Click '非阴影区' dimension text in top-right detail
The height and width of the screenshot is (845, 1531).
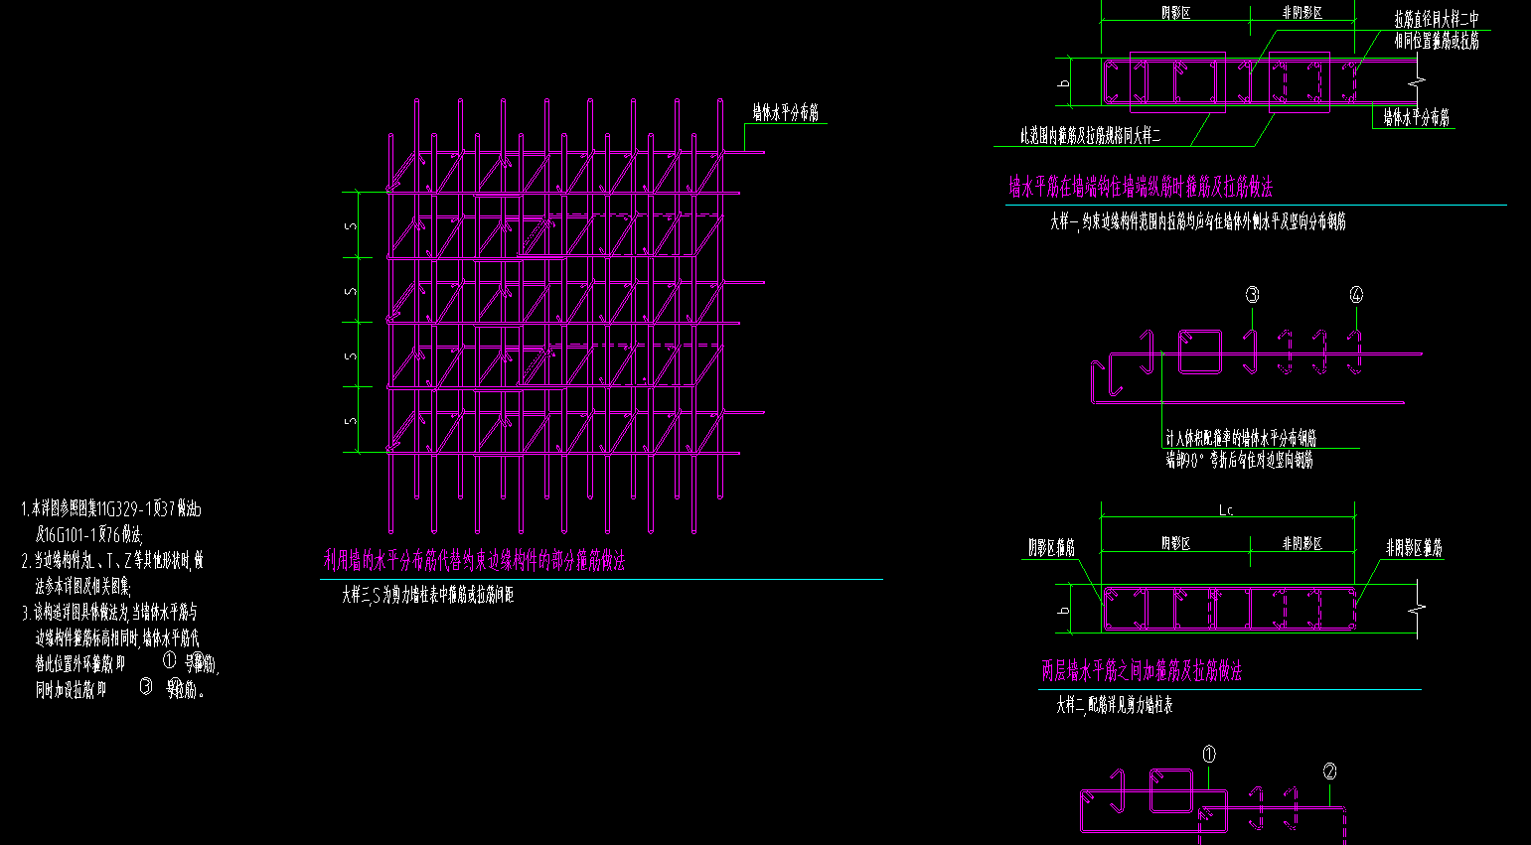1301,13
